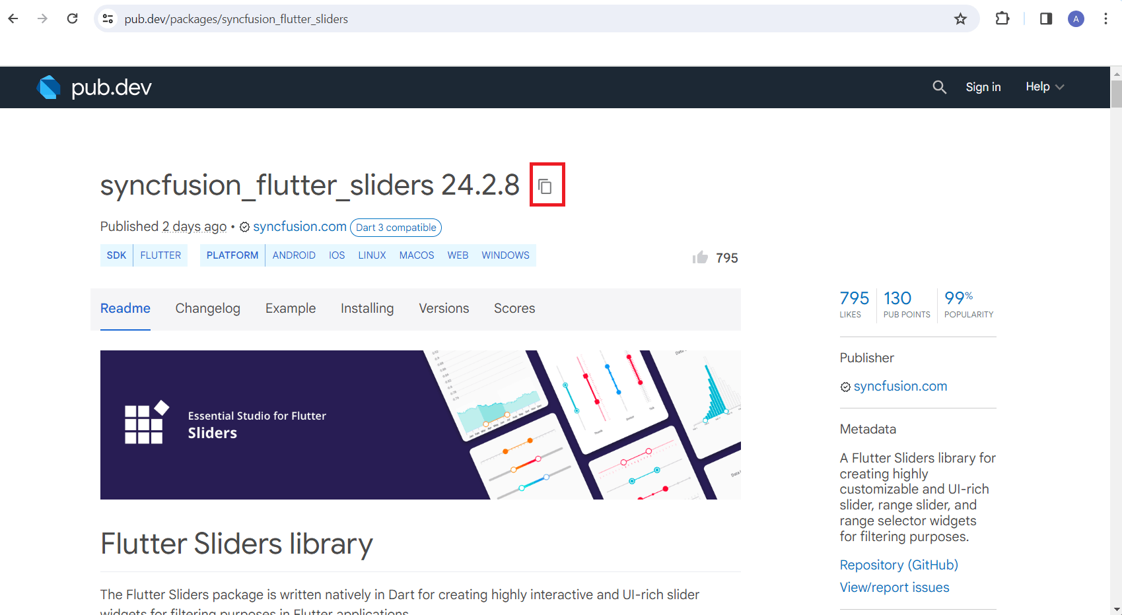Copy package name to clipboard icon
Viewport: 1122px width, 615px height.
545,187
